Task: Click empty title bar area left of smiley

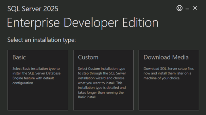Action: pyautogui.click(x=121, y=8)
